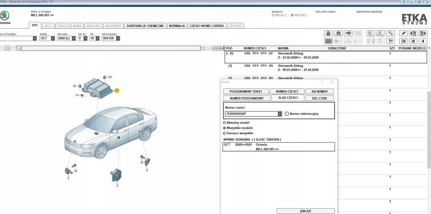Jump to first illustration arrow icon
The height and width of the screenshot is (214, 431).
click(403, 41)
